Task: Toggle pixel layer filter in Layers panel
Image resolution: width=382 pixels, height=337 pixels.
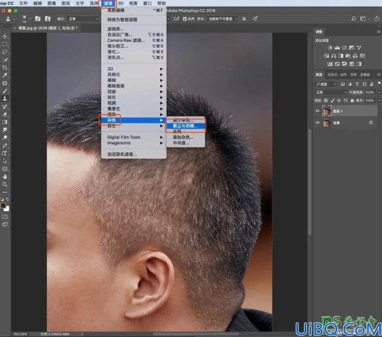Action: pyautogui.click(x=343, y=85)
